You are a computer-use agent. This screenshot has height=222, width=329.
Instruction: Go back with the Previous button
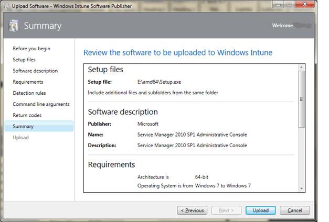[x=192, y=210]
